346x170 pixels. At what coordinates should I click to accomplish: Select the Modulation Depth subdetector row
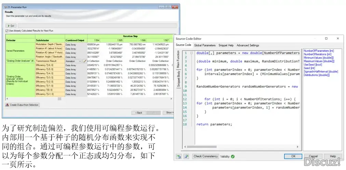click(x=50, y=45)
